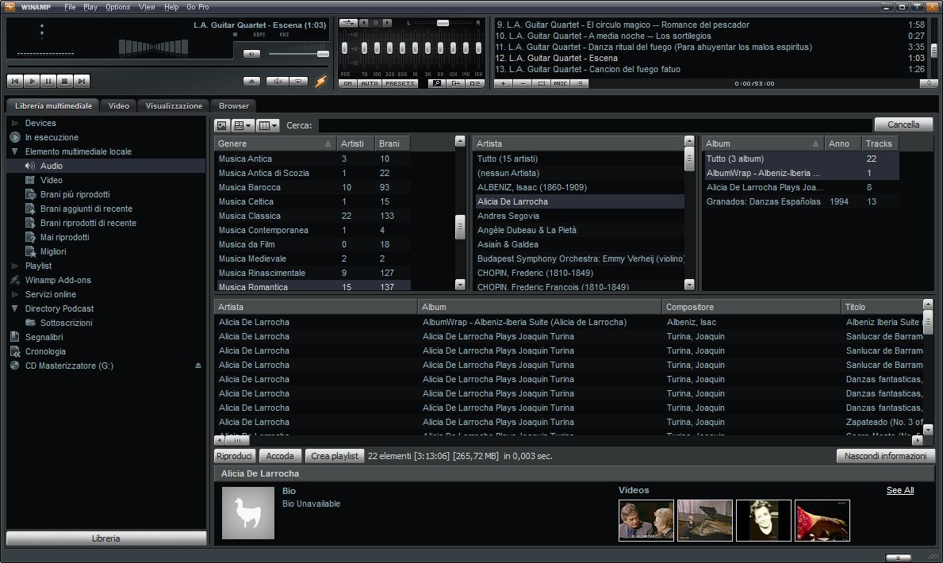Skip to the next track

coord(82,81)
